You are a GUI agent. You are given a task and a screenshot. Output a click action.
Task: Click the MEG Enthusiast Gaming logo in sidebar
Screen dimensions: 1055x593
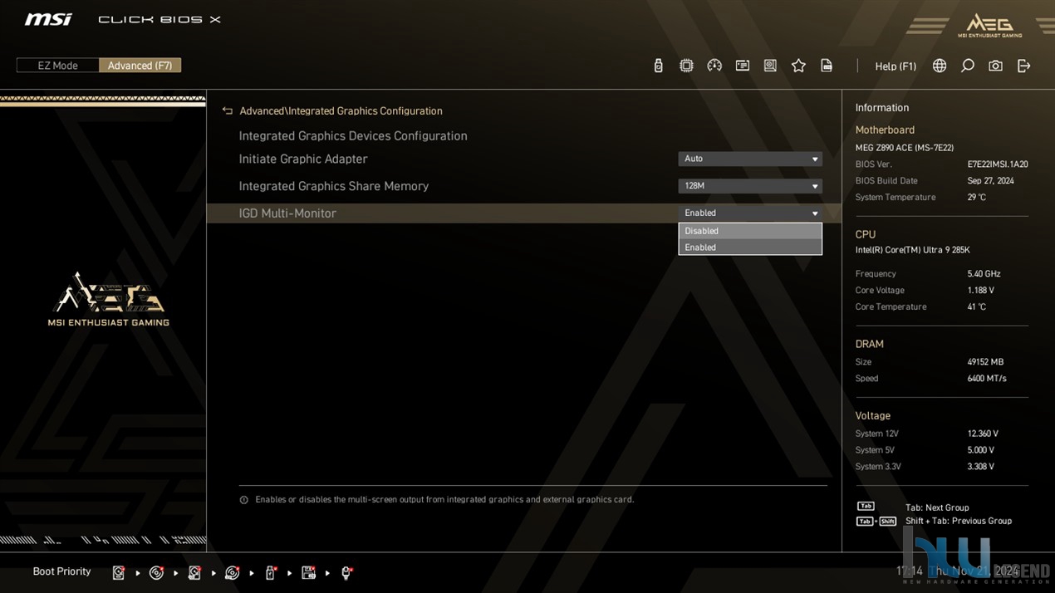108,299
